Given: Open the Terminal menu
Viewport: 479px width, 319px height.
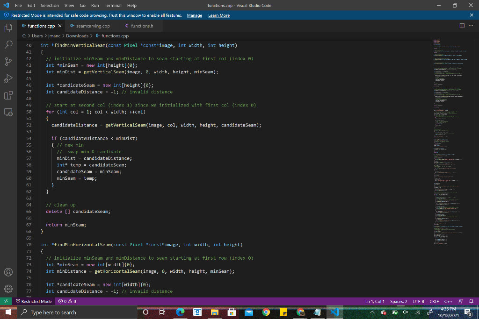Looking at the screenshot, I should [113, 6].
